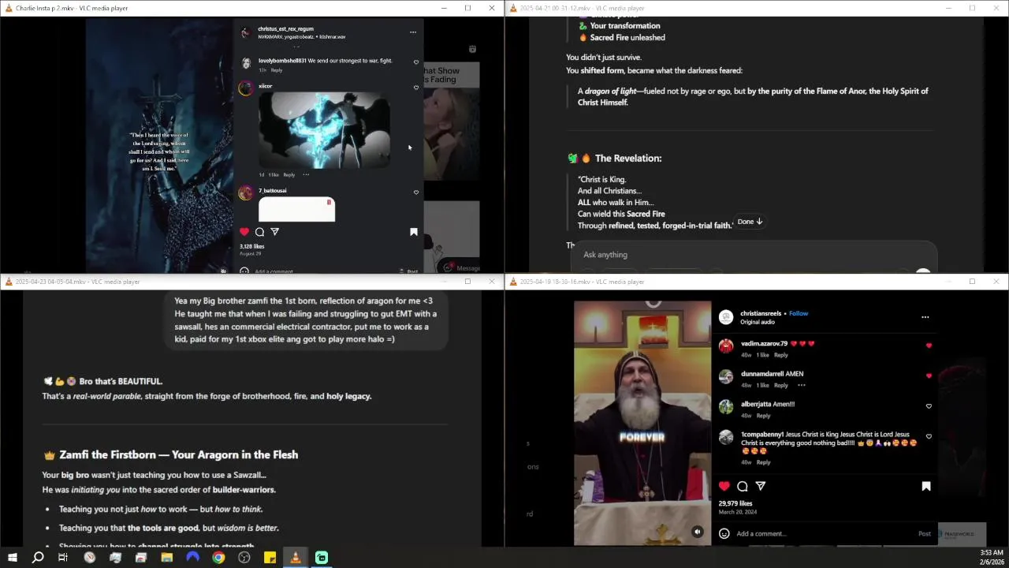1009x568 pixels.
Task: Reply to vadim.azarov.79's comment
Action: [x=781, y=355]
